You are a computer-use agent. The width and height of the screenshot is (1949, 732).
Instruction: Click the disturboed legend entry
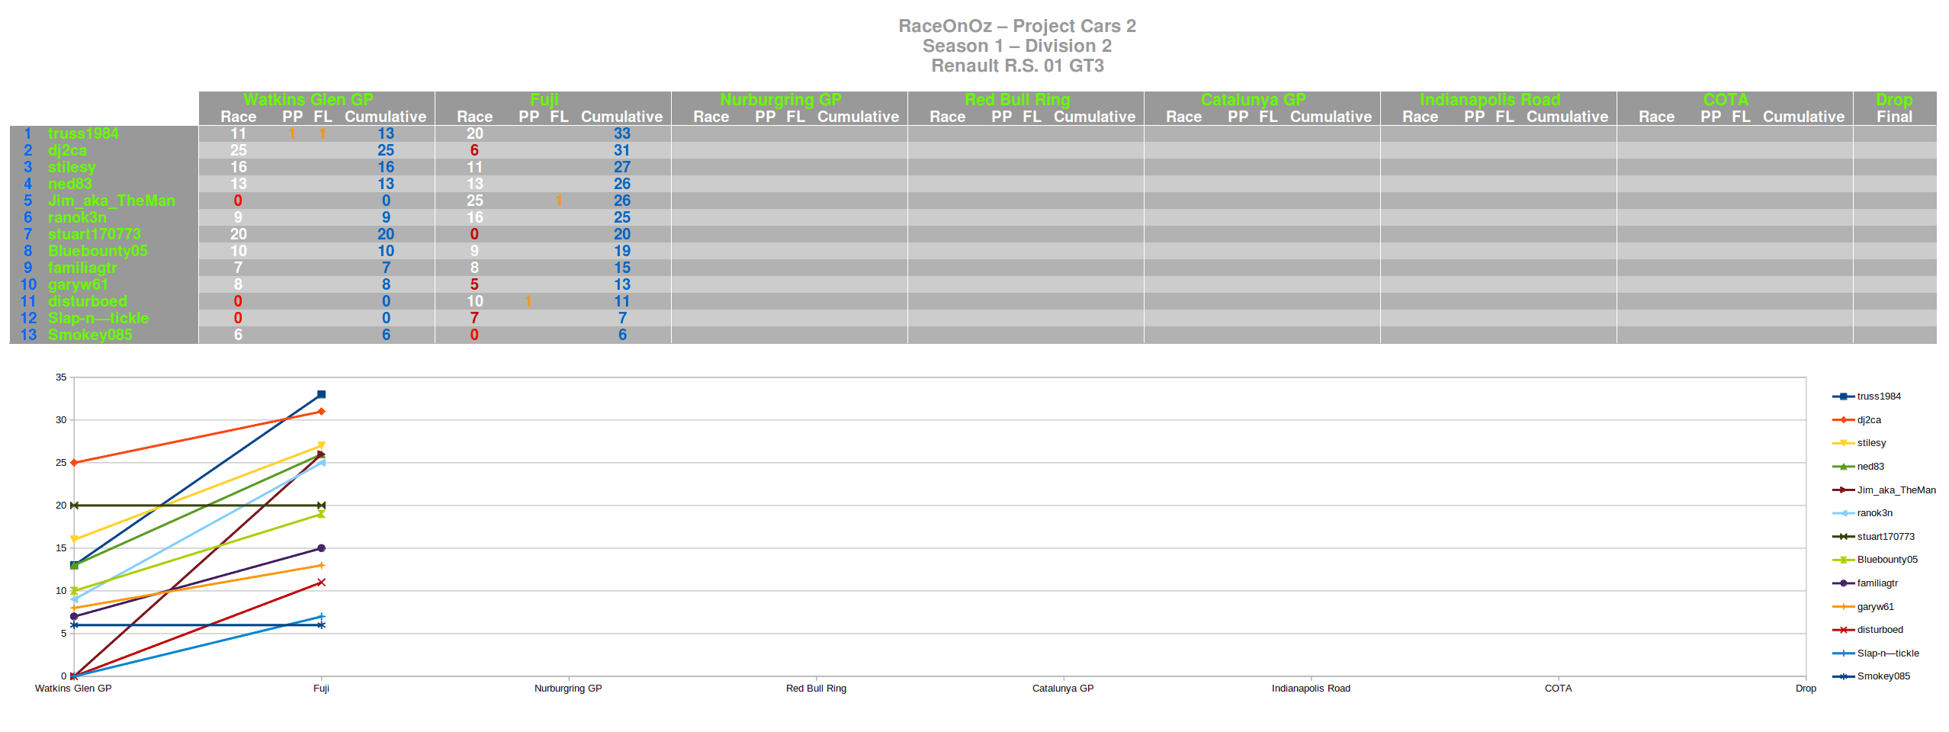[x=1867, y=630]
